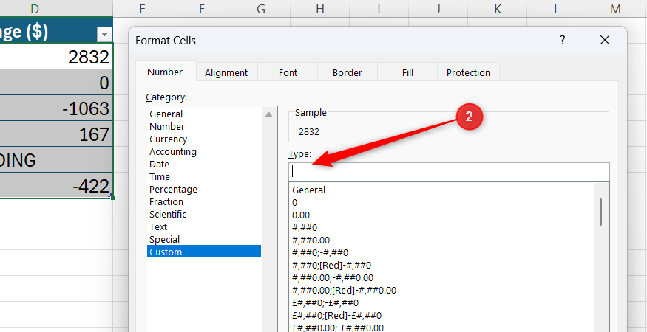Select cell containing 167
The width and height of the screenshot is (647, 332).
point(56,134)
